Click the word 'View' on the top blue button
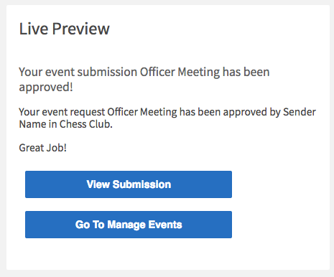Screen dimensions: 334x277 point(98,184)
